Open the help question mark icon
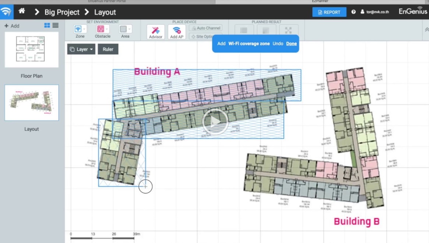This screenshot has height=243, width=429. pyautogui.click(x=354, y=12)
